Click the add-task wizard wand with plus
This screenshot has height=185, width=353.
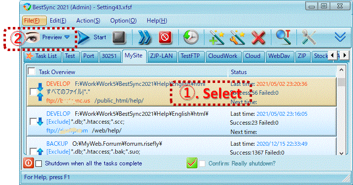(x=217, y=37)
